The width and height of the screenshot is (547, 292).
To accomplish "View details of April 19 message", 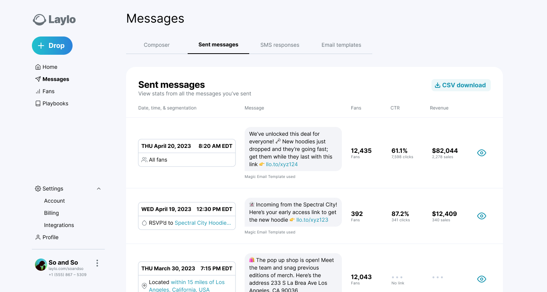I will pos(482,216).
